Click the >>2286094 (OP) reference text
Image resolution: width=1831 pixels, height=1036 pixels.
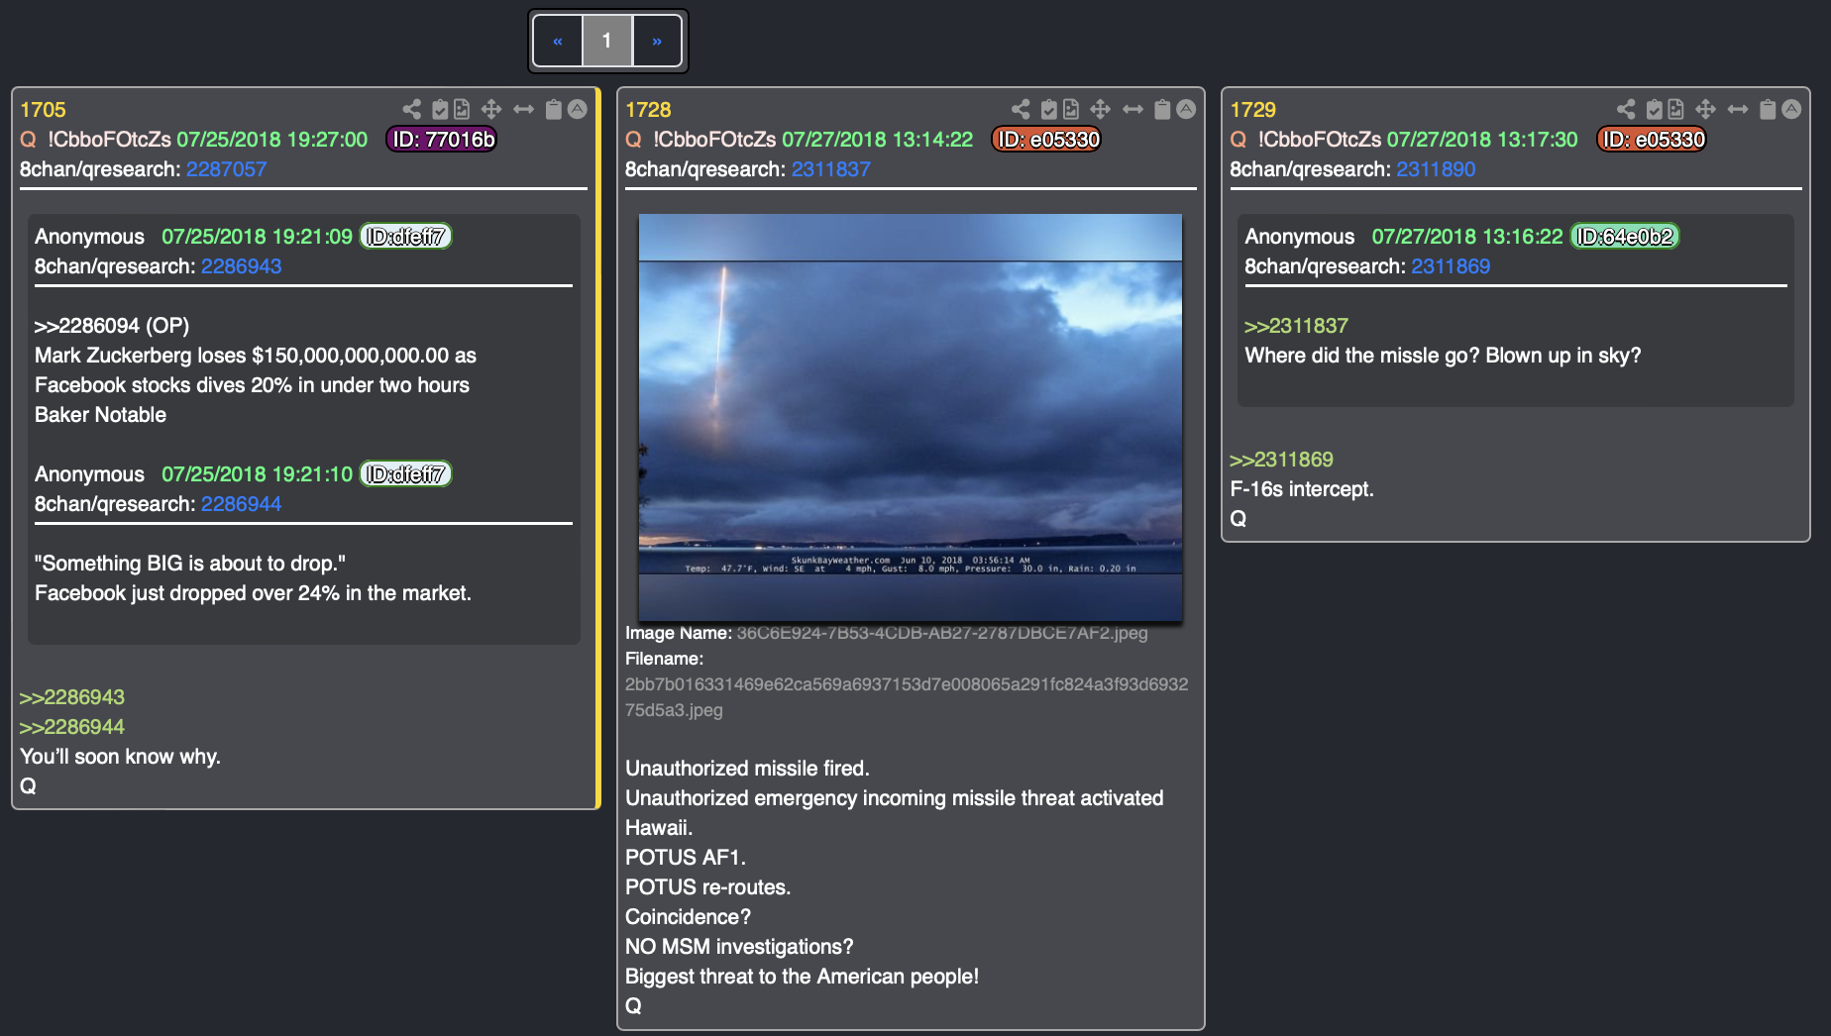coord(112,326)
